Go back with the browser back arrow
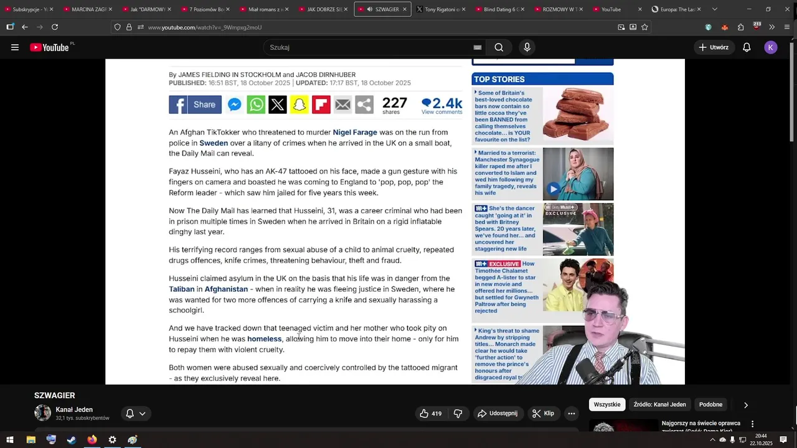 (25, 27)
